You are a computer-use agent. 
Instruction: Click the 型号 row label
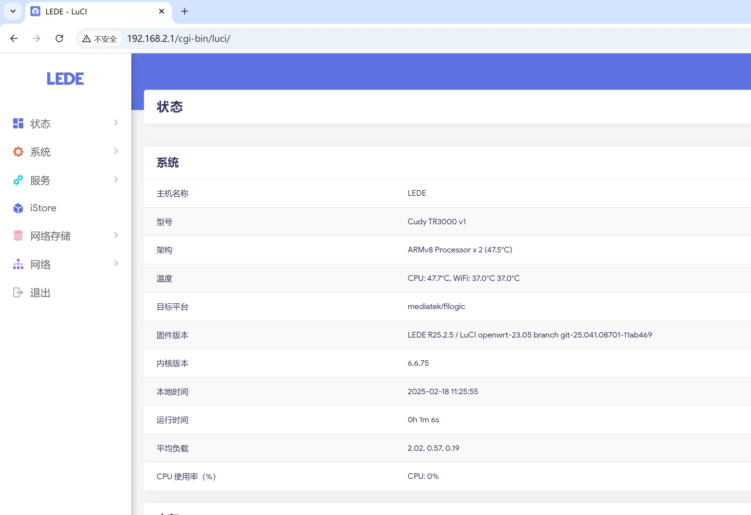click(164, 222)
